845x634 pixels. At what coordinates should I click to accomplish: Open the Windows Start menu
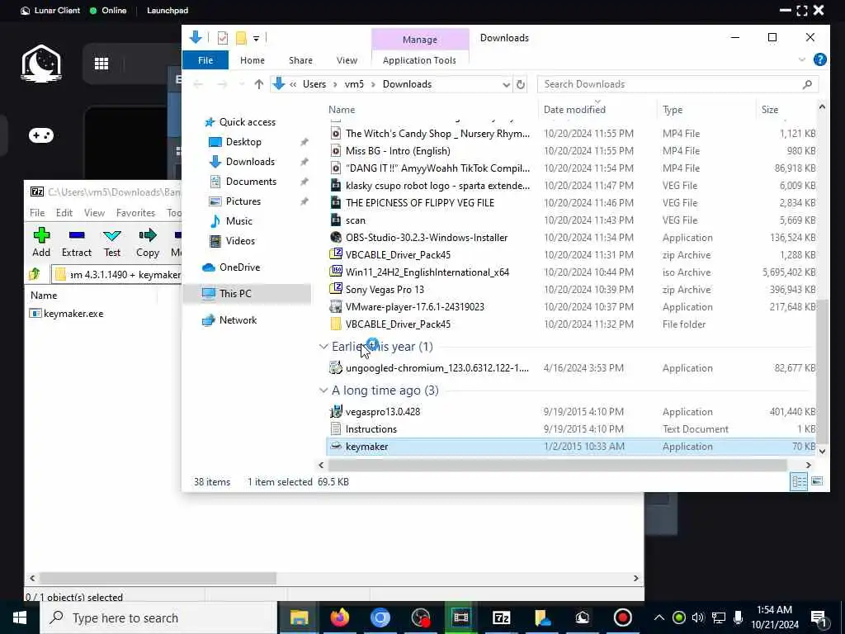coord(20,617)
